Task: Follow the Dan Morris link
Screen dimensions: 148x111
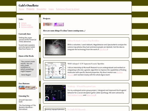Action: click(x=103, y=49)
